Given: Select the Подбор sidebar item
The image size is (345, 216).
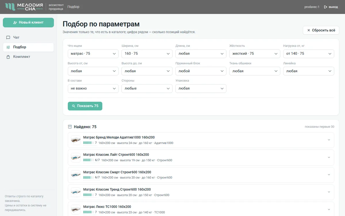Looking at the screenshot, I should (x=28, y=47).
